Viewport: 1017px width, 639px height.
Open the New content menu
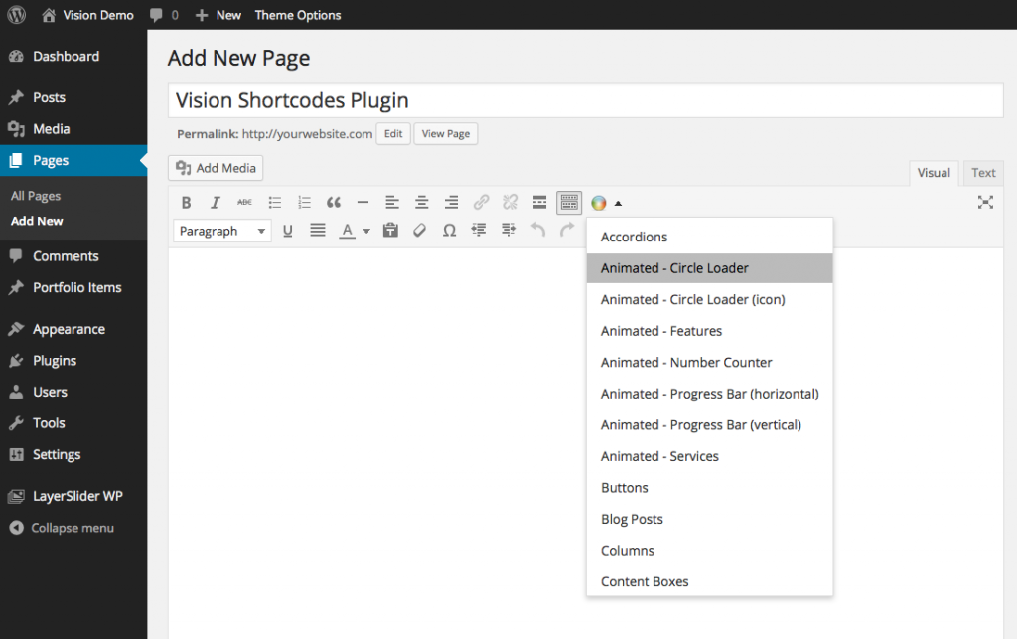[x=218, y=15]
